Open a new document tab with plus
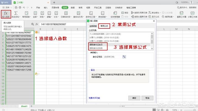198x111 pixels. pyautogui.click(x=54, y=2)
